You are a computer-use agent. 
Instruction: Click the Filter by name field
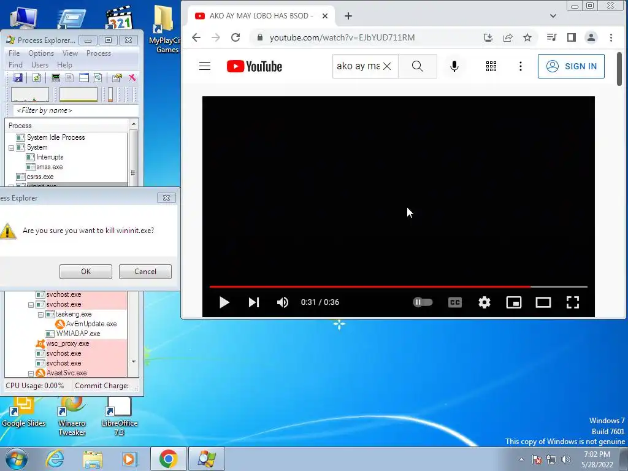[76, 110]
